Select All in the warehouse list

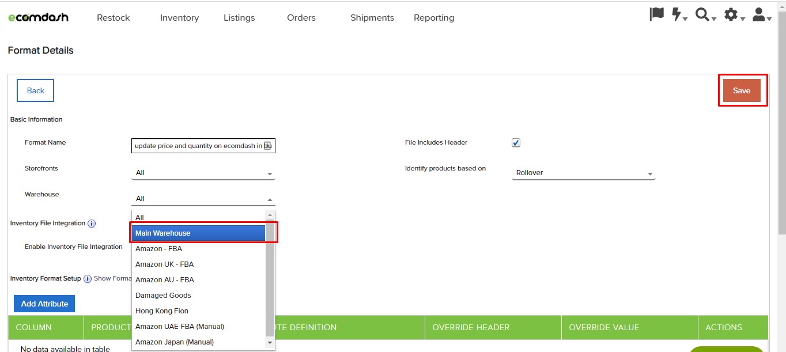(x=199, y=217)
